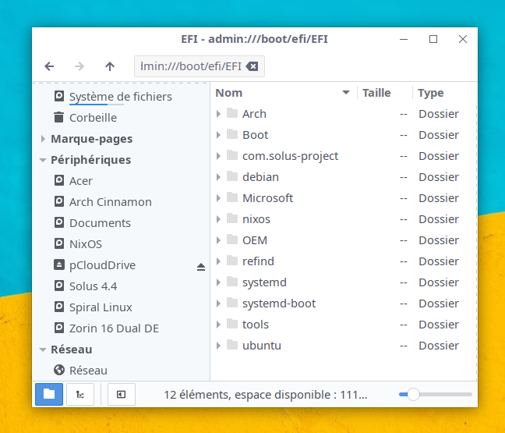Hide the sidebar panel
Image resolution: width=505 pixels, height=433 pixels.
(x=122, y=395)
